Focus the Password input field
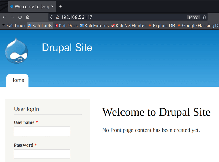The image size is (219, 162). (x=42, y=154)
